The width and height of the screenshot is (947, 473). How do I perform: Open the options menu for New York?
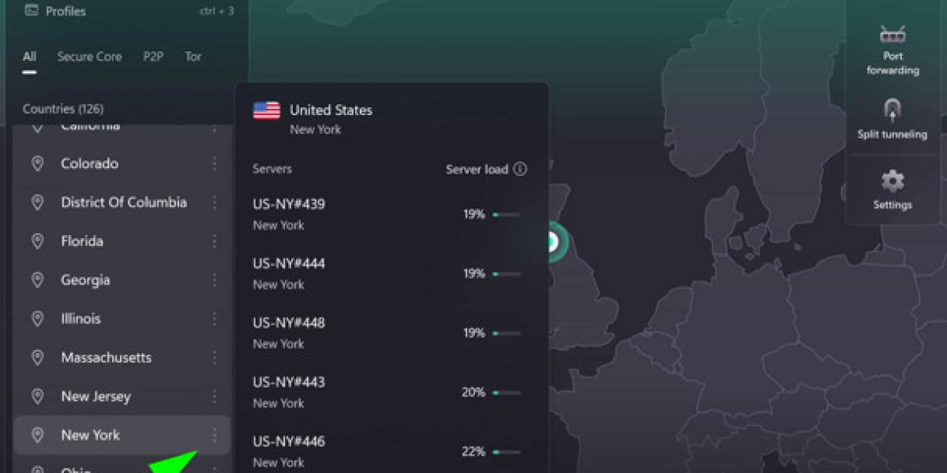[215, 434]
